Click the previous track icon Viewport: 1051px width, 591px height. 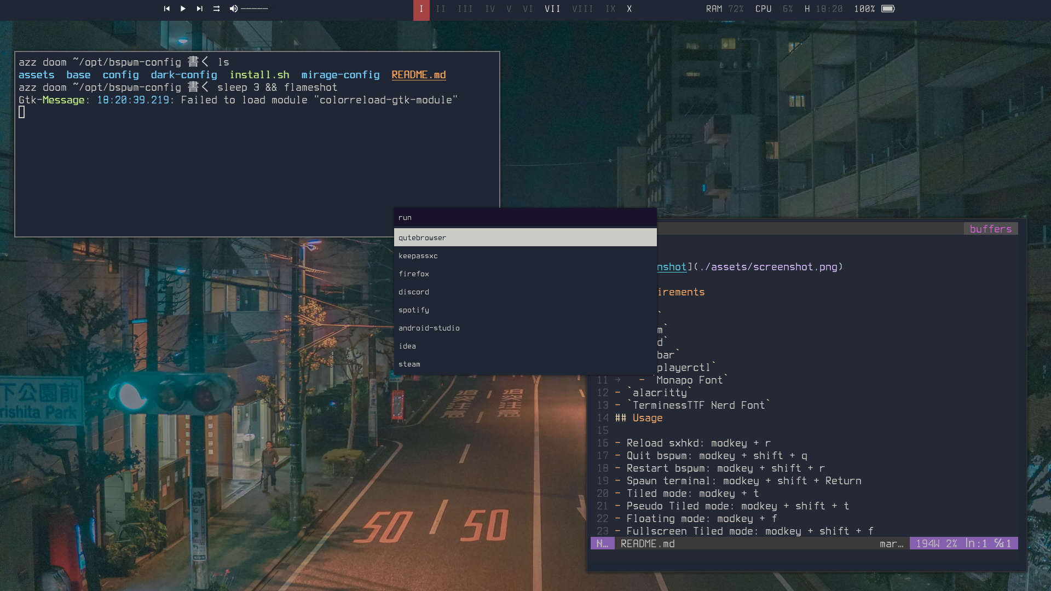tap(166, 9)
